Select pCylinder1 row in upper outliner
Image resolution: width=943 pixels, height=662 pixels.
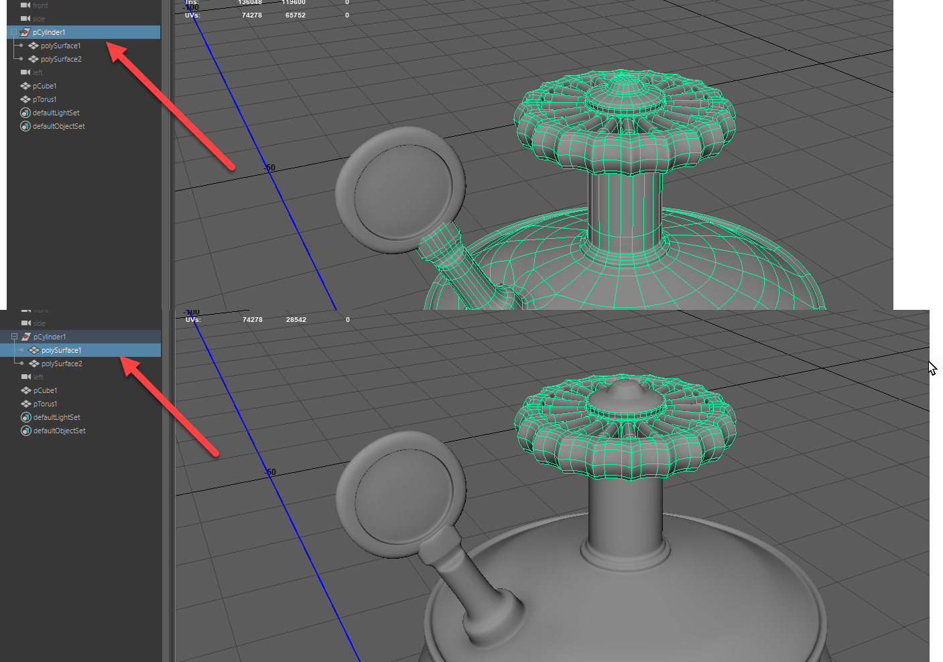pos(84,32)
